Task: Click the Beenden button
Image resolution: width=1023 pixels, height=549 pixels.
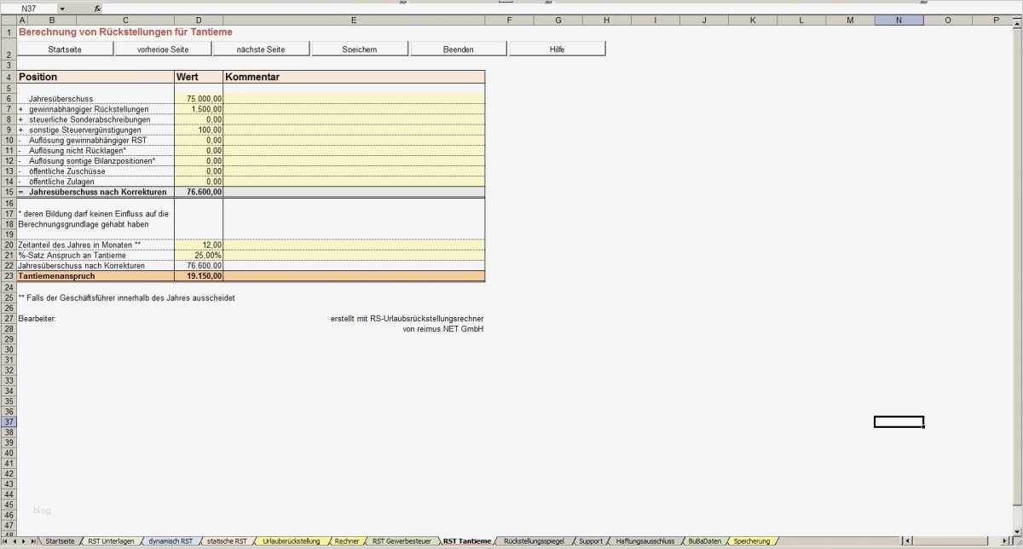Action: [x=459, y=49]
